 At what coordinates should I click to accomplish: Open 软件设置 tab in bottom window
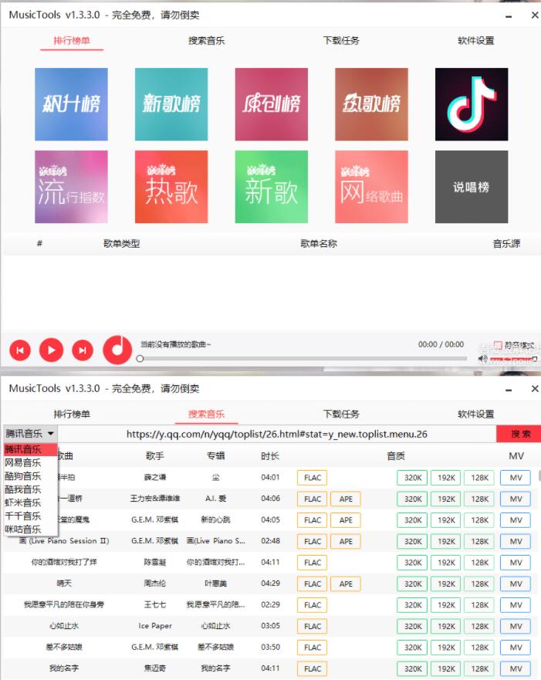476,414
